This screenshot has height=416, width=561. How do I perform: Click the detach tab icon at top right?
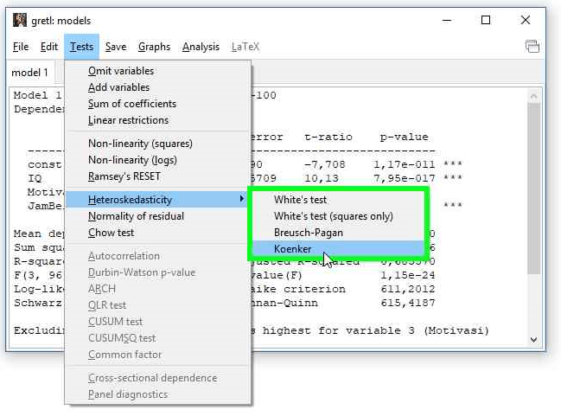(x=532, y=46)
